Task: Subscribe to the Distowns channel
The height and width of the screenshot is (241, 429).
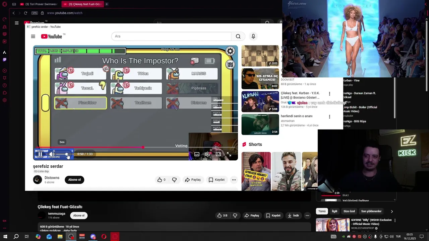Action: tap(74, 180)
